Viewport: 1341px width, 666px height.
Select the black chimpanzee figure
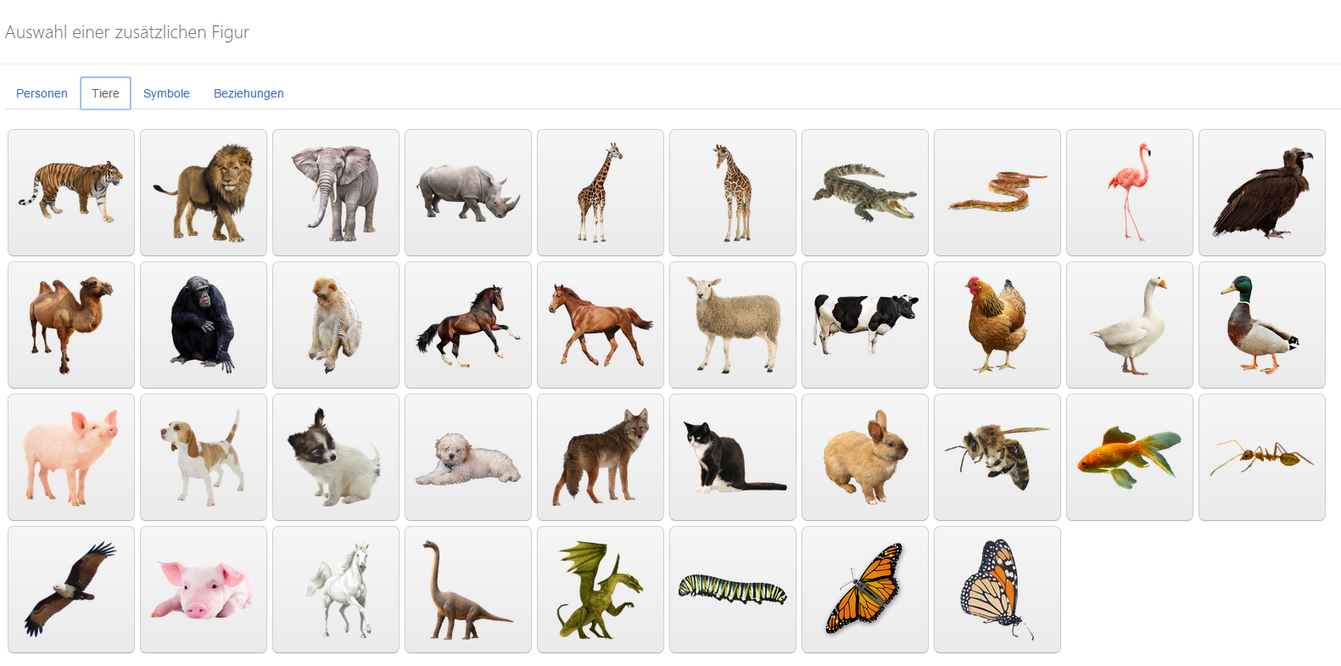(204, 325)
